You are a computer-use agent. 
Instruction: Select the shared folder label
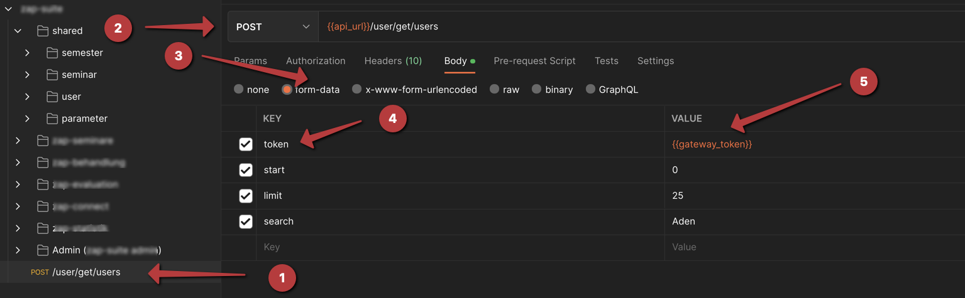pyautogui.click(x=67, y=31)
